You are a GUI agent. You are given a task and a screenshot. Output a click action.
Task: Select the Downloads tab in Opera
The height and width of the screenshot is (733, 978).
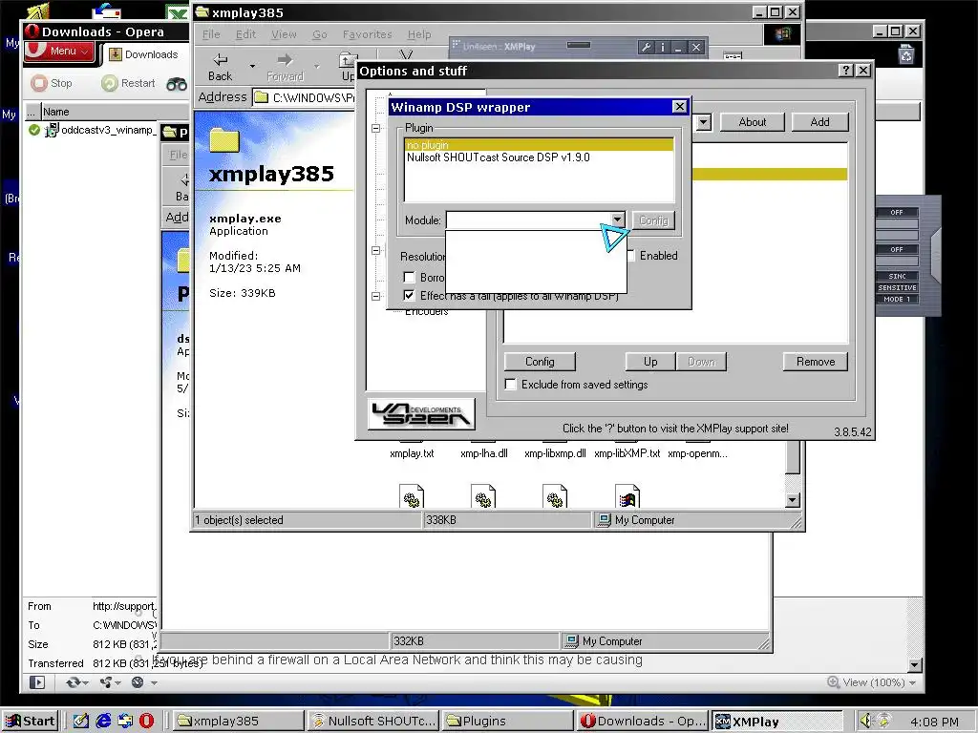coord(145,54)
